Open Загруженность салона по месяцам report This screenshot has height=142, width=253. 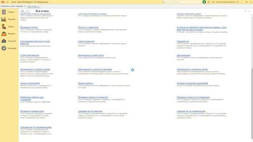click(95, 69)
